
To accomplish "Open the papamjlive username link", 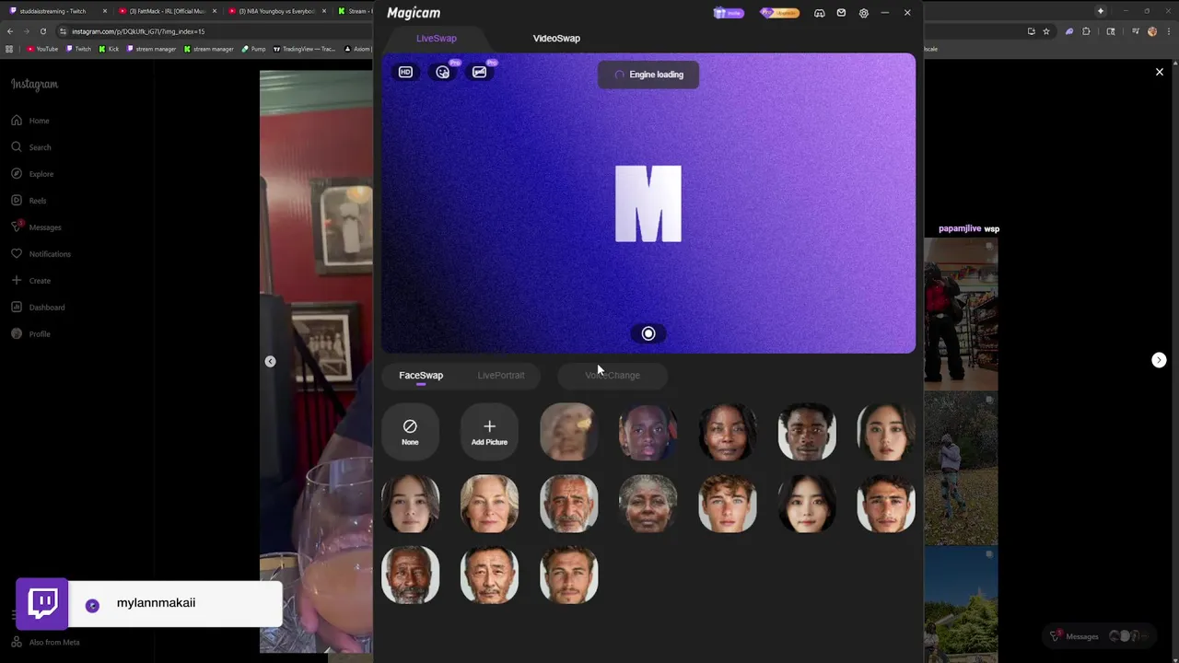I will 960,228.
